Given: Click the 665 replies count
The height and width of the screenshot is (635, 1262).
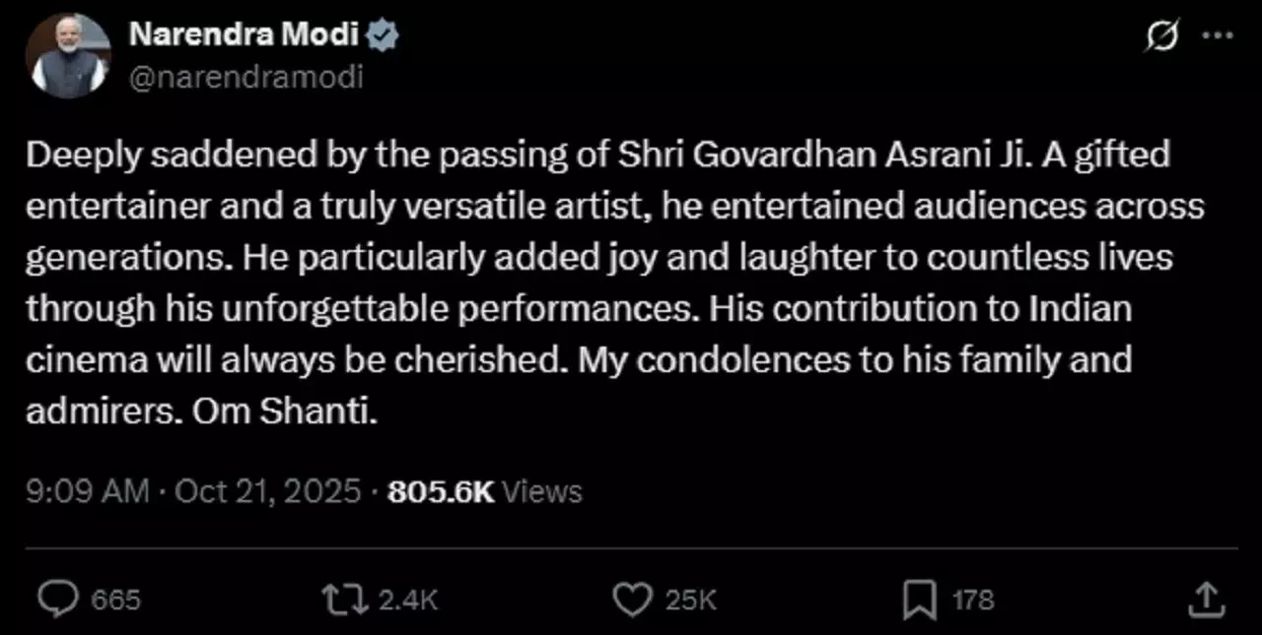Looking at the screenshot, I should [x=115, y=599].
